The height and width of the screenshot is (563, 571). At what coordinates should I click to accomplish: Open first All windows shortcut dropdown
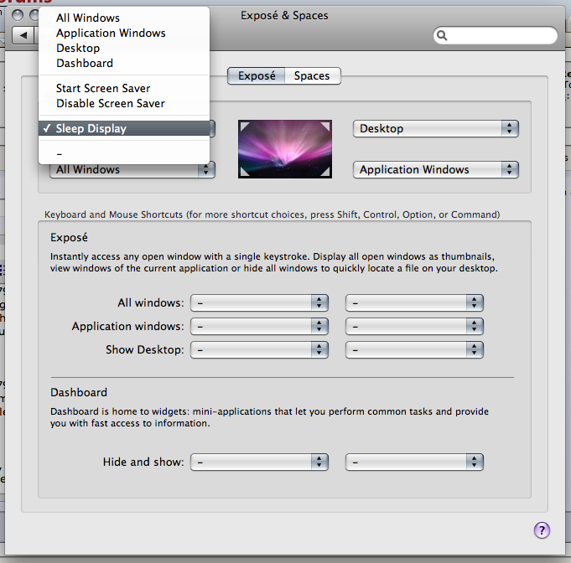pos(259,302)
